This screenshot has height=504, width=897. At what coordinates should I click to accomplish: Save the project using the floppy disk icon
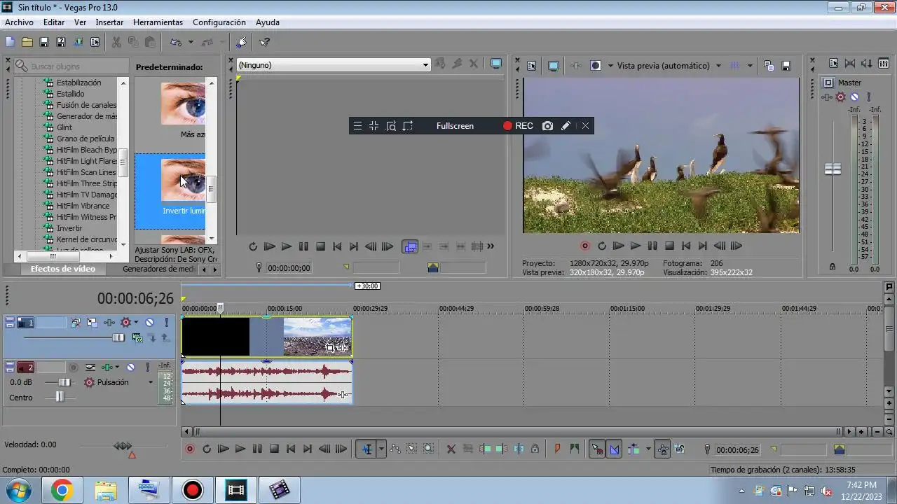[x=44, y=42]
